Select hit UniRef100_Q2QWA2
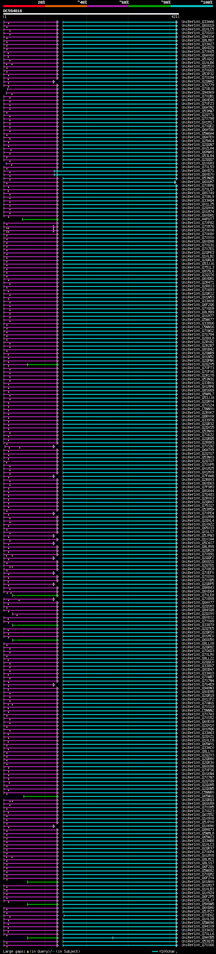The width and height of the screenshot is (216, 954). pos(198,82)
